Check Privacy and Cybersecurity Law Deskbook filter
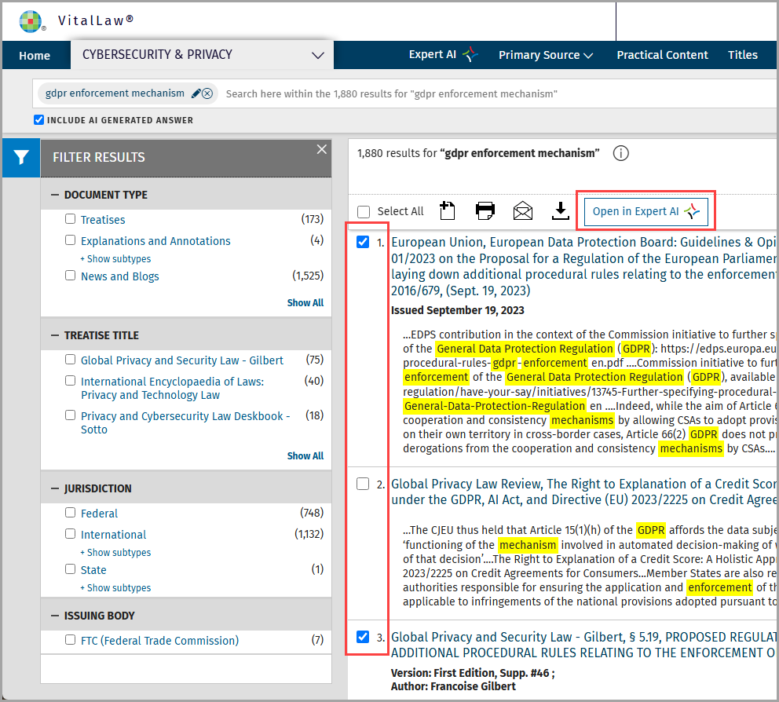The image size is (779, 702). click(x=71, y=415)
